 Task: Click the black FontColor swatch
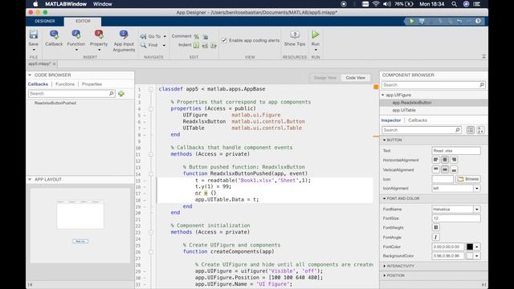click(x=470, y=246)
